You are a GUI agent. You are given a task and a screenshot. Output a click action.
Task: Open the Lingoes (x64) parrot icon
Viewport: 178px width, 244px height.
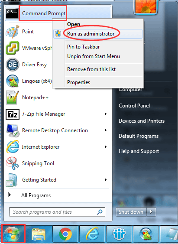tap(13, 81)
